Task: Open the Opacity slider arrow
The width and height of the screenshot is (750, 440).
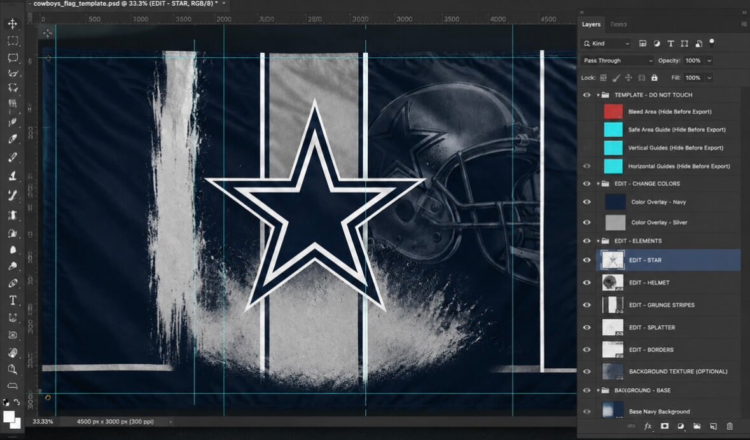Action: tap(709, 61)
